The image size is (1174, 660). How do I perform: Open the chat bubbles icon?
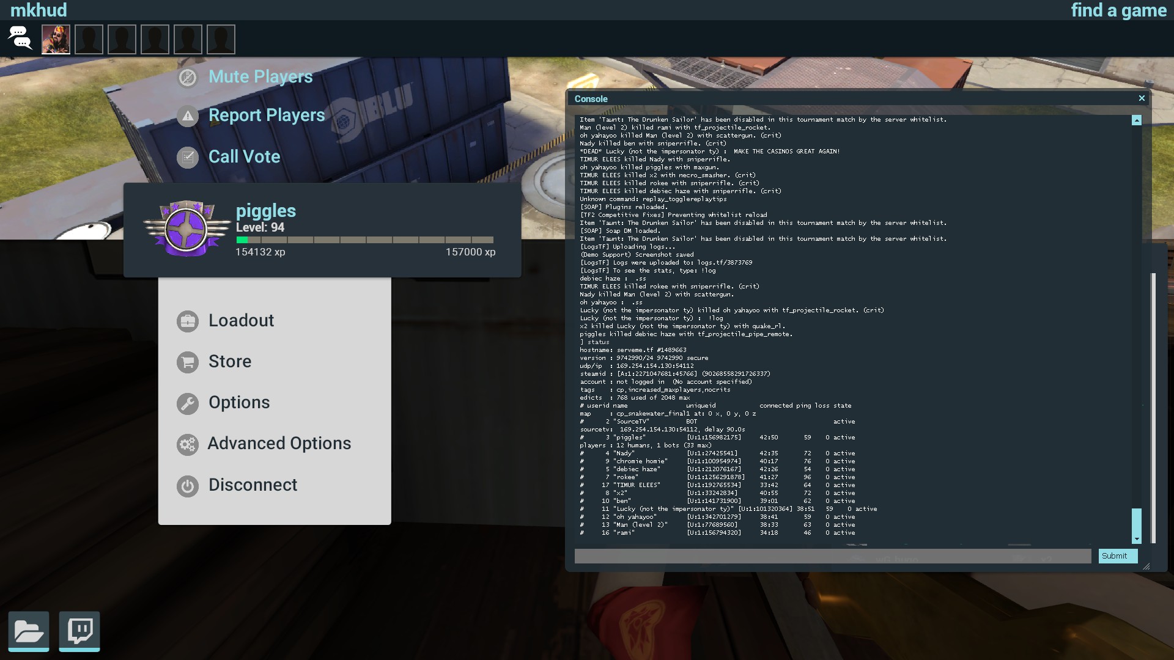[20, 38]
